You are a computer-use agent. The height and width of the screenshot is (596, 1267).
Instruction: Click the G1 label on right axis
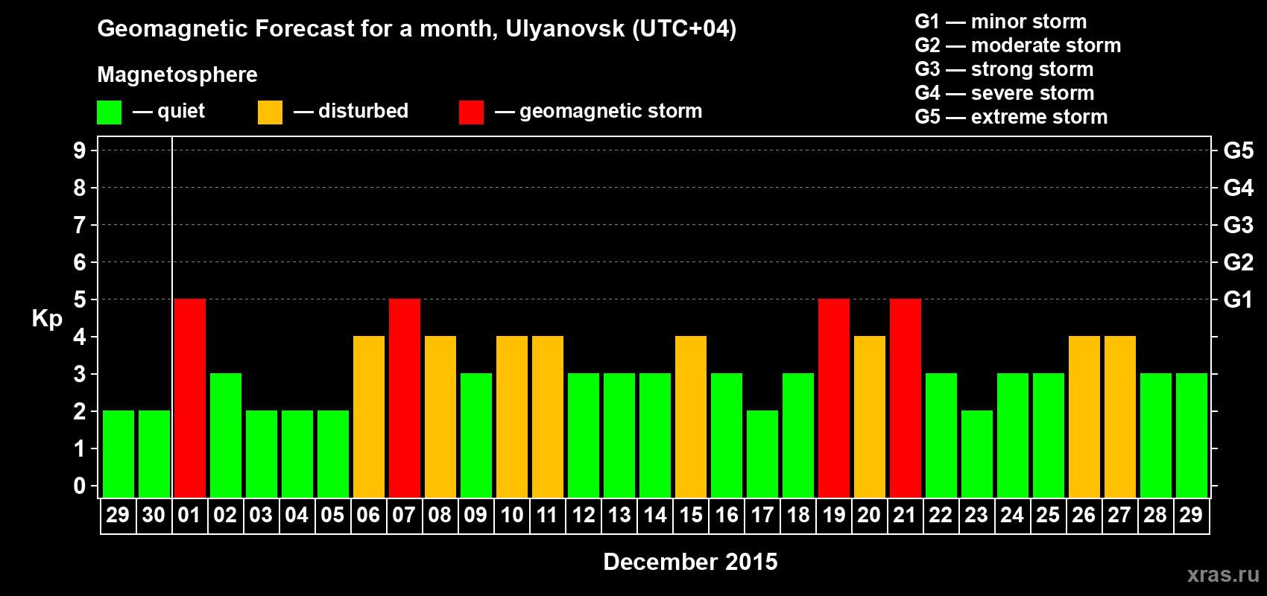[1238, 299]
